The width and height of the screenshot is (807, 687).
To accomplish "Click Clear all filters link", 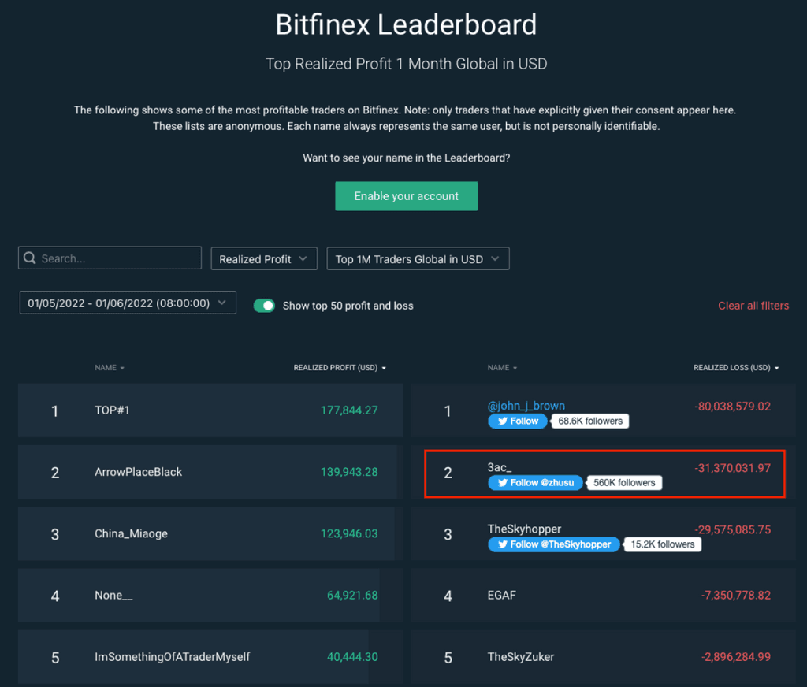I will tap(753, 306).
